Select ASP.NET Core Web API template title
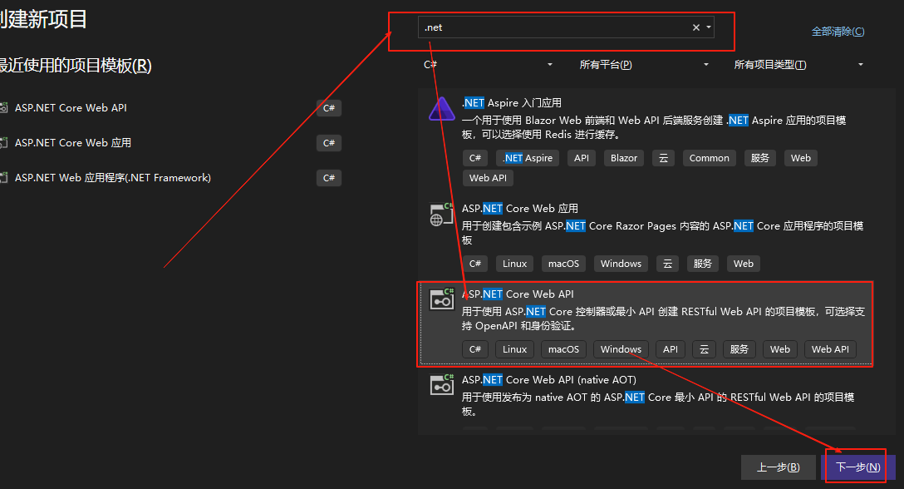 coord(518,294)
